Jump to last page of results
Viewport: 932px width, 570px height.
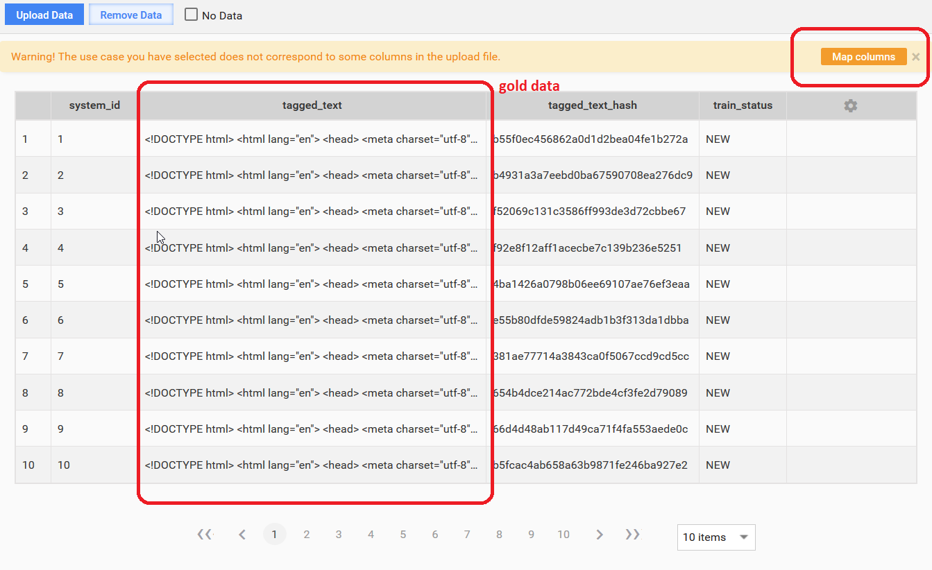632,534
